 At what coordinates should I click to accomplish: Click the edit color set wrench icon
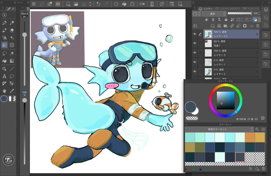(257, 129)
